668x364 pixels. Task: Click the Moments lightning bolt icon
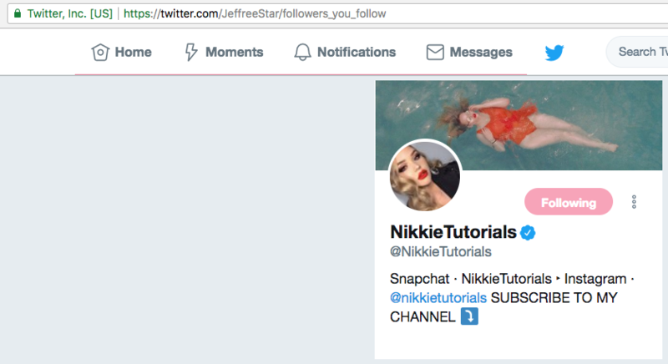click(190, 53)
